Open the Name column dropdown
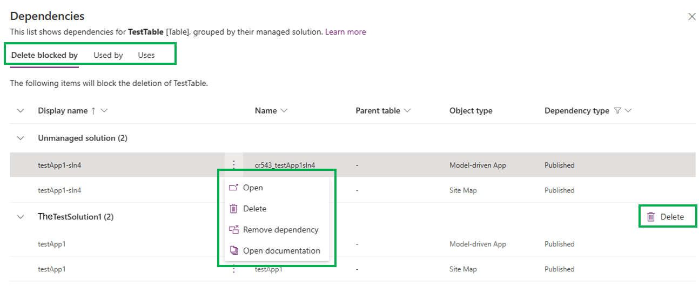The width and height of the screenshot is (699, 286). click(x=284, y=111)
